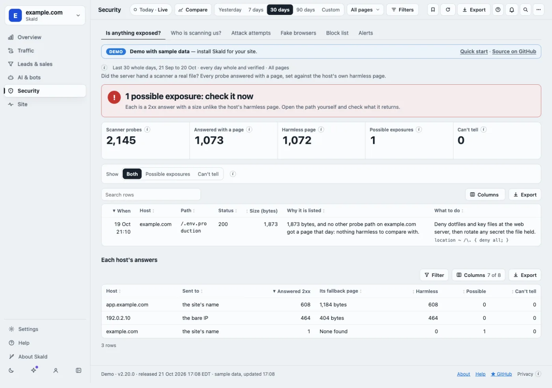Image resolution: width=552 pixels, height=388 pixels.
Task: Show info for Can't tell card
Action: [483, 129]
